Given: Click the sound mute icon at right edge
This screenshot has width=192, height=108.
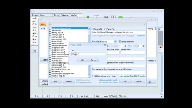Looking at the screenshot, I should tap(161, 47).
